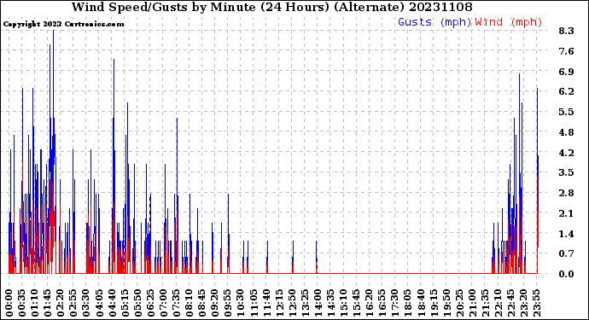
Task: Click the 08:45 time axis label
Action: (202, 303)
